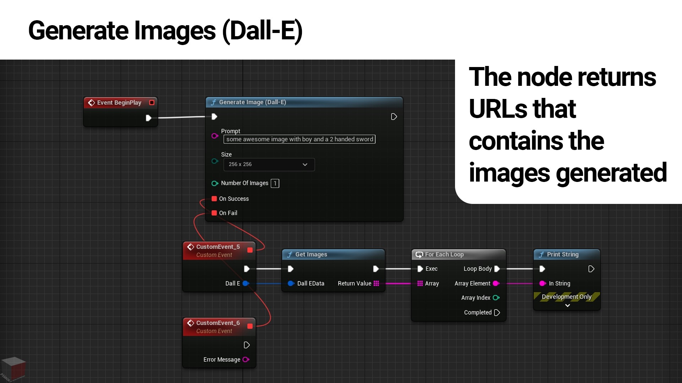Click CustomEvent_6 red delegate pin
Viewport: 682px width, 383px height.
tap(250, 326)
